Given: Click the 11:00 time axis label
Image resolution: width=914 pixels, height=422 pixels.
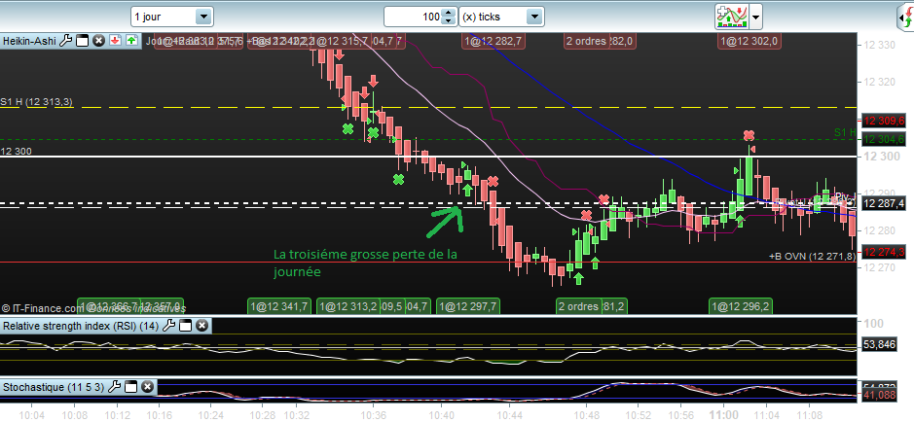Looking at the screenshot, I should [724, 415].
